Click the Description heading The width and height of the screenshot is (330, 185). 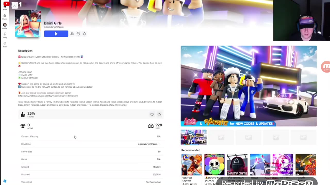tap(25, 51)
